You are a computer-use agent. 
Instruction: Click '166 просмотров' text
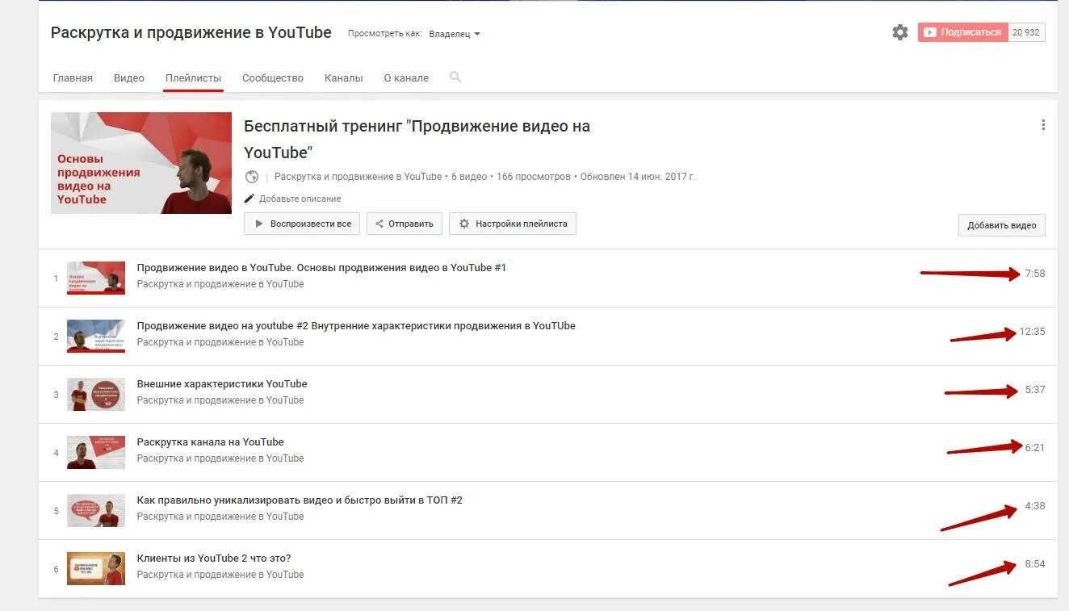click(x=534, y=177)
